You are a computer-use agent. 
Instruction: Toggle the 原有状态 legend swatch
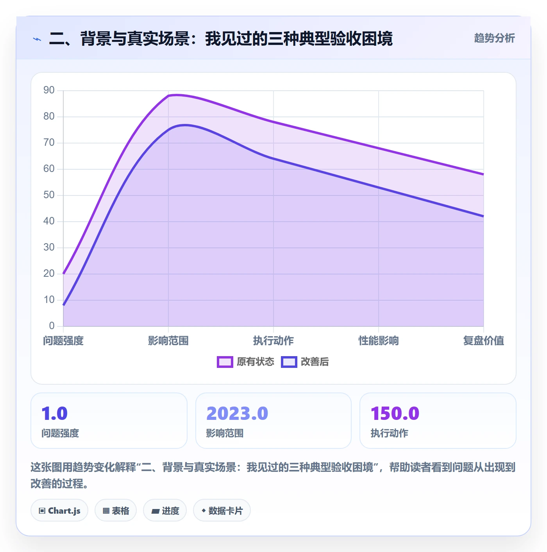click(225, 362)
